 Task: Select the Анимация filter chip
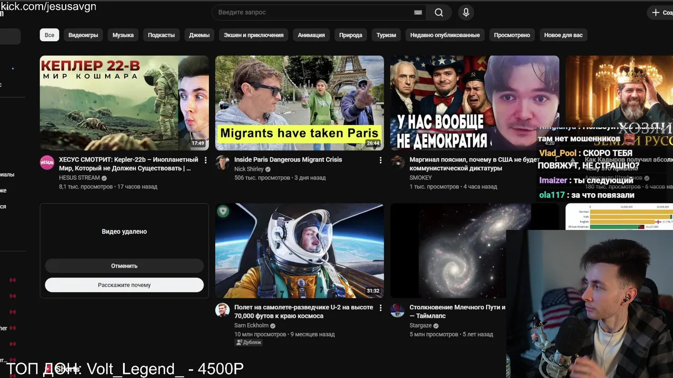(311, 35)
